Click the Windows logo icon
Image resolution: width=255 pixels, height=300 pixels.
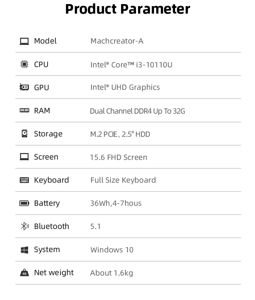[24, 250]
